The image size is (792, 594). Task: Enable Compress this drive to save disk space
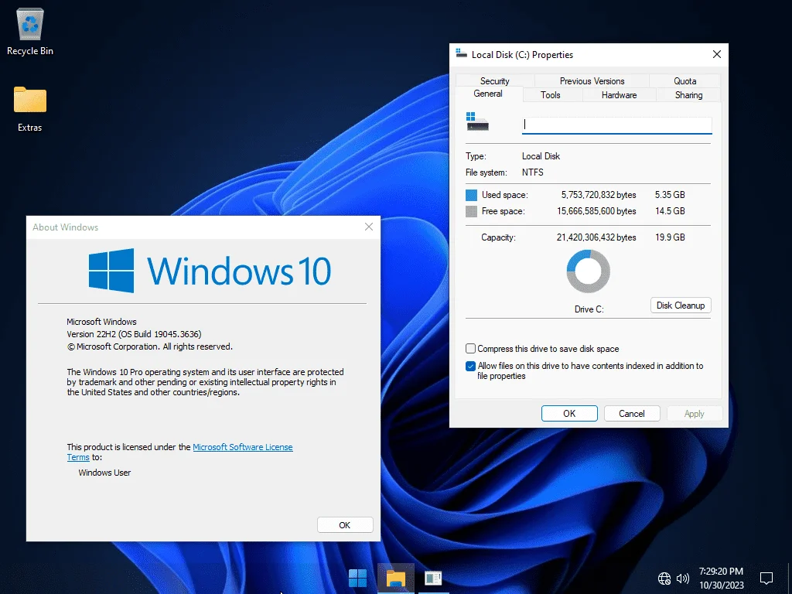[x=470, y=349]
